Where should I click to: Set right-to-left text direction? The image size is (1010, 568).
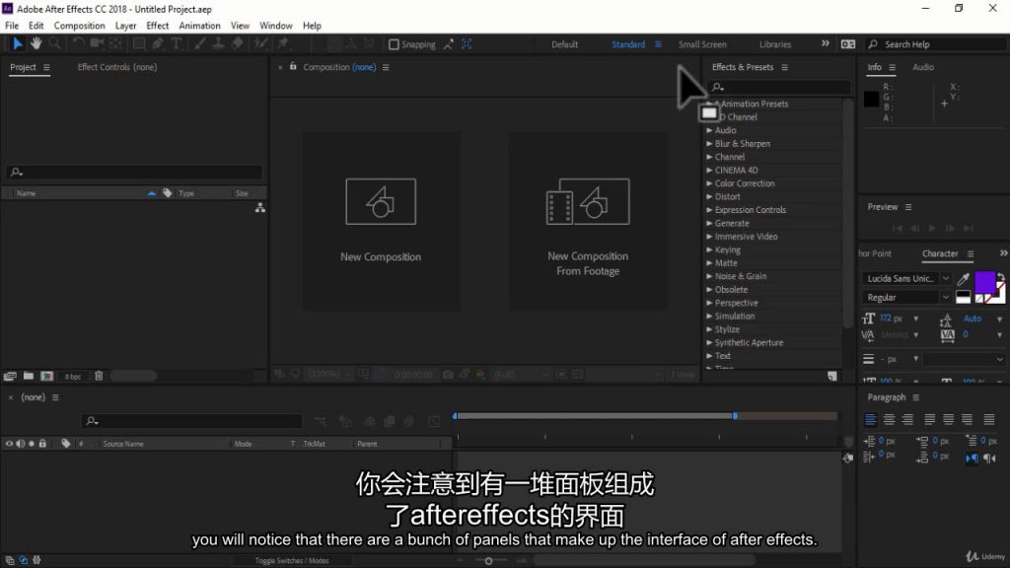pyautogui.click(x=990, y=458)
